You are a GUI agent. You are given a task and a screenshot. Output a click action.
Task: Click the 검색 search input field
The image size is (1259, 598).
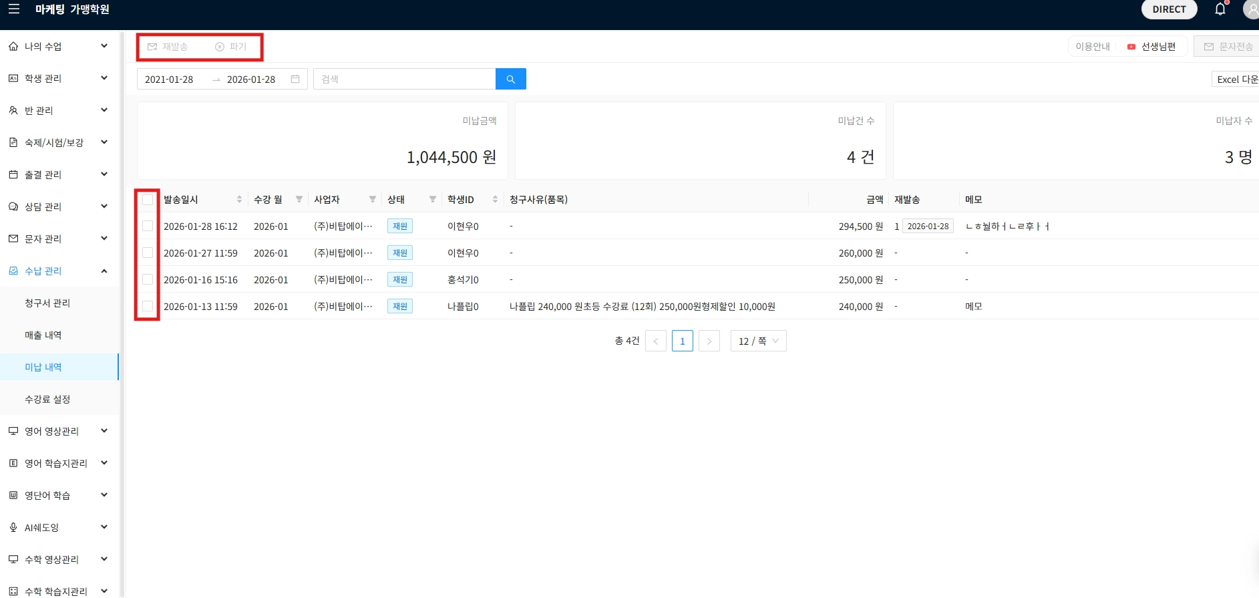click(x=405, y=79)
